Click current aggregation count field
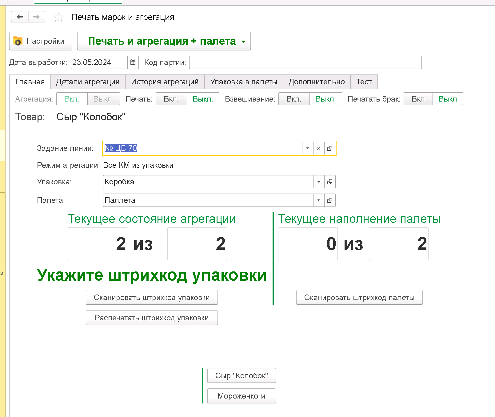This screenshot has width=495, height=417. tap(98, 244)
